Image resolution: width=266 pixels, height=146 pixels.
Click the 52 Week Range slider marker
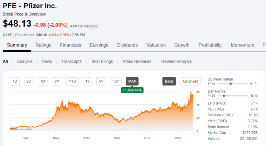pyautogui.click(x=231, y=84)
